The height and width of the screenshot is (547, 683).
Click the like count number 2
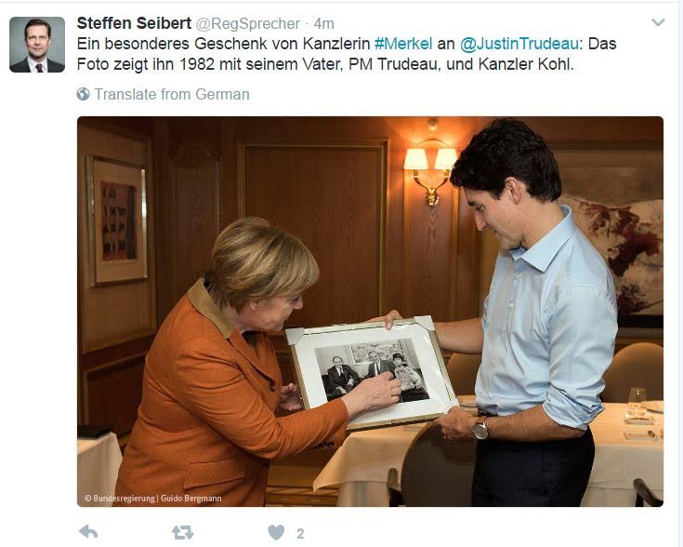300,533
